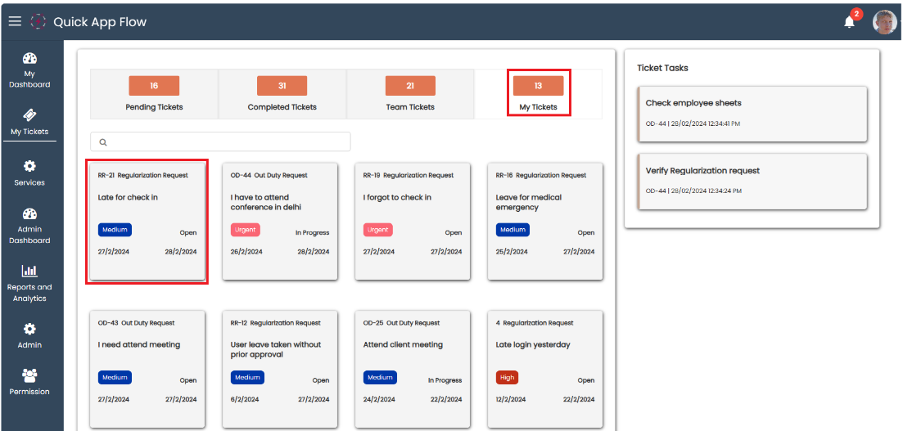Open the Verify Regularization request task
903x431 pixels.
[x=752, y=181]
